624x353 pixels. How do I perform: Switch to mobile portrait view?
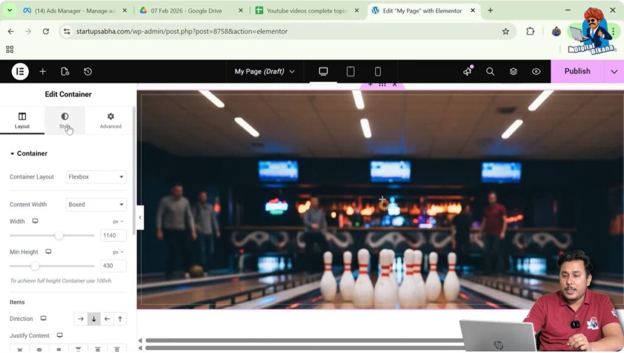[x=378, y=71]
